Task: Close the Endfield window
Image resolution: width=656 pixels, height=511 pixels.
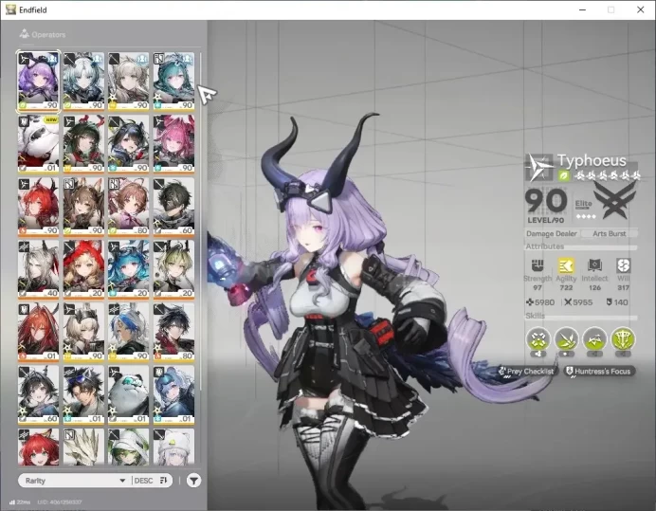Action: coord(641,9)
